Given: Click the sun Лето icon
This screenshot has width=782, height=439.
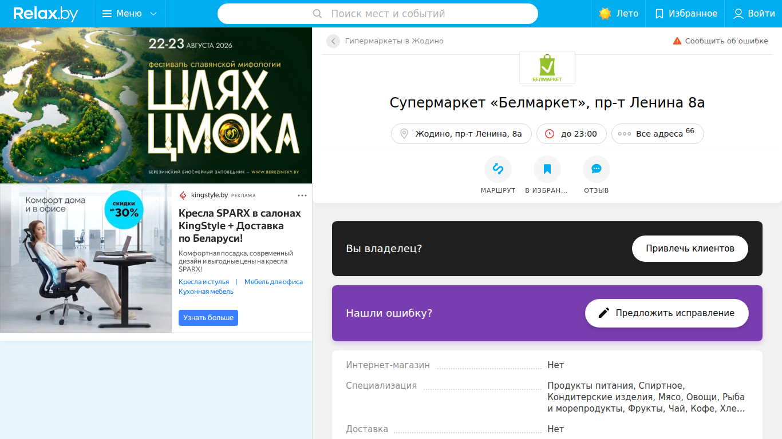Looking at the screenshot, I should coord(605,14).
